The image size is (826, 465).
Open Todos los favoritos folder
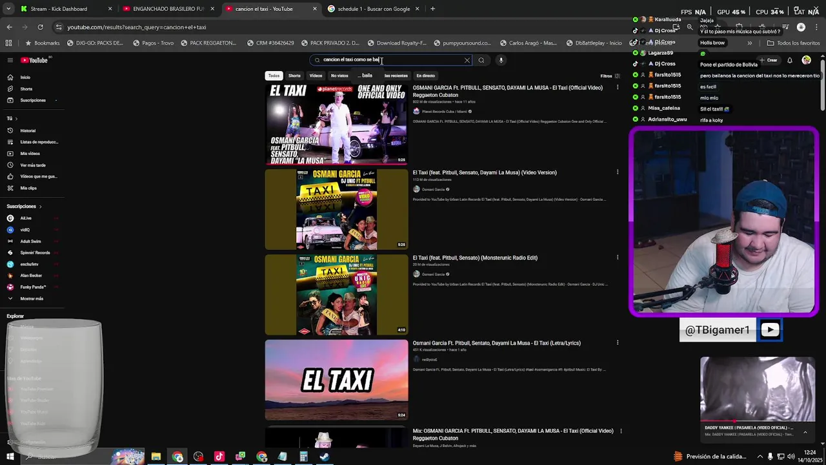click(x=793, y=43)
